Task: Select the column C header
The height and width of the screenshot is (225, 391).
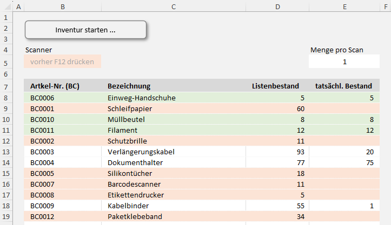Action: (x=173, y=6)
